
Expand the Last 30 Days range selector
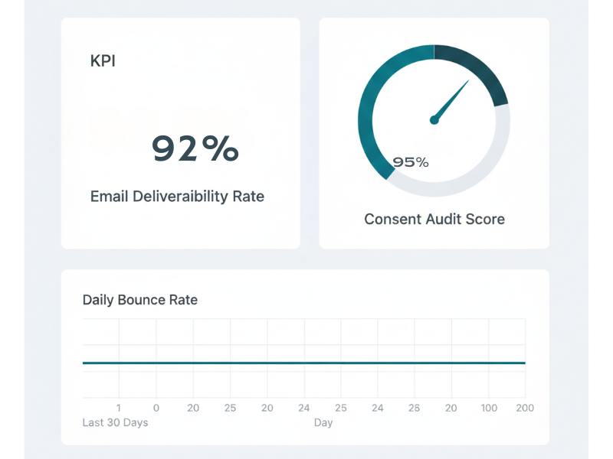(x=115, y=422)
